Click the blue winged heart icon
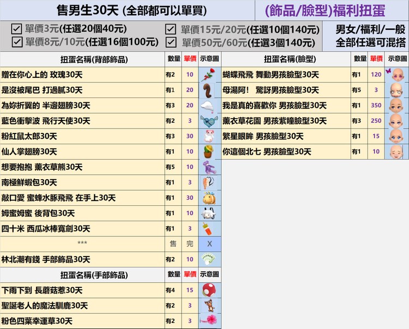This screenshot has height=329, width=409. 209,121
